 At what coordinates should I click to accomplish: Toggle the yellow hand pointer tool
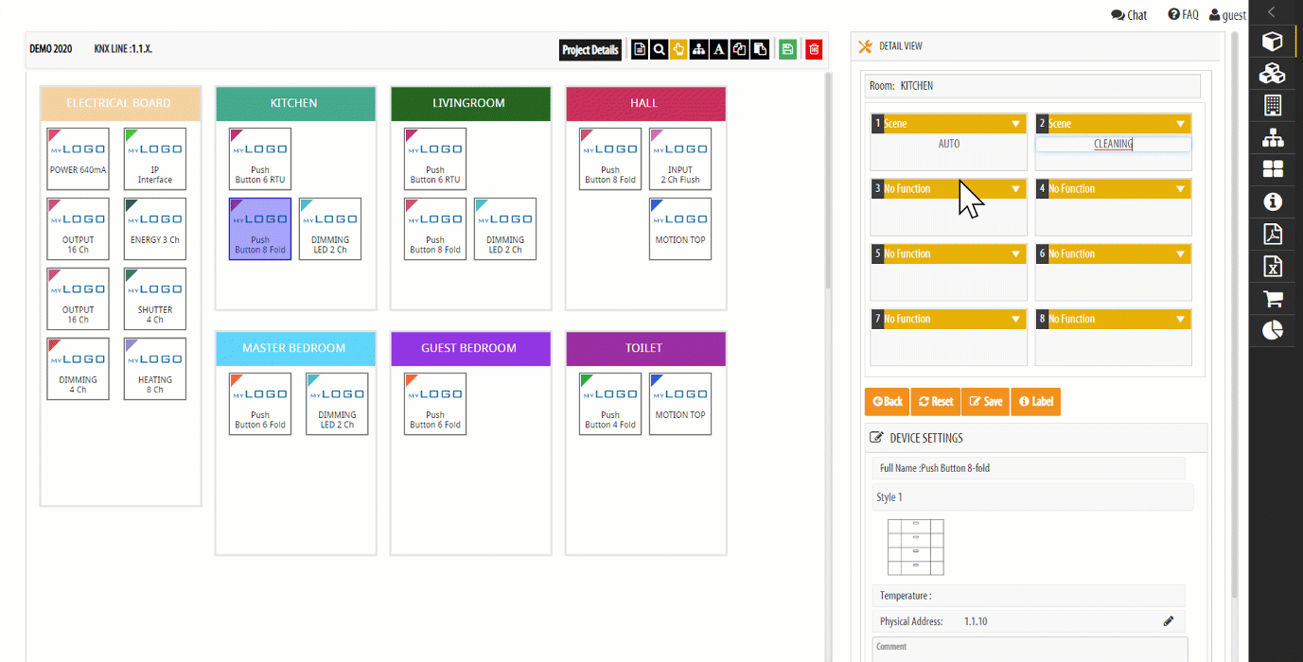679,50
